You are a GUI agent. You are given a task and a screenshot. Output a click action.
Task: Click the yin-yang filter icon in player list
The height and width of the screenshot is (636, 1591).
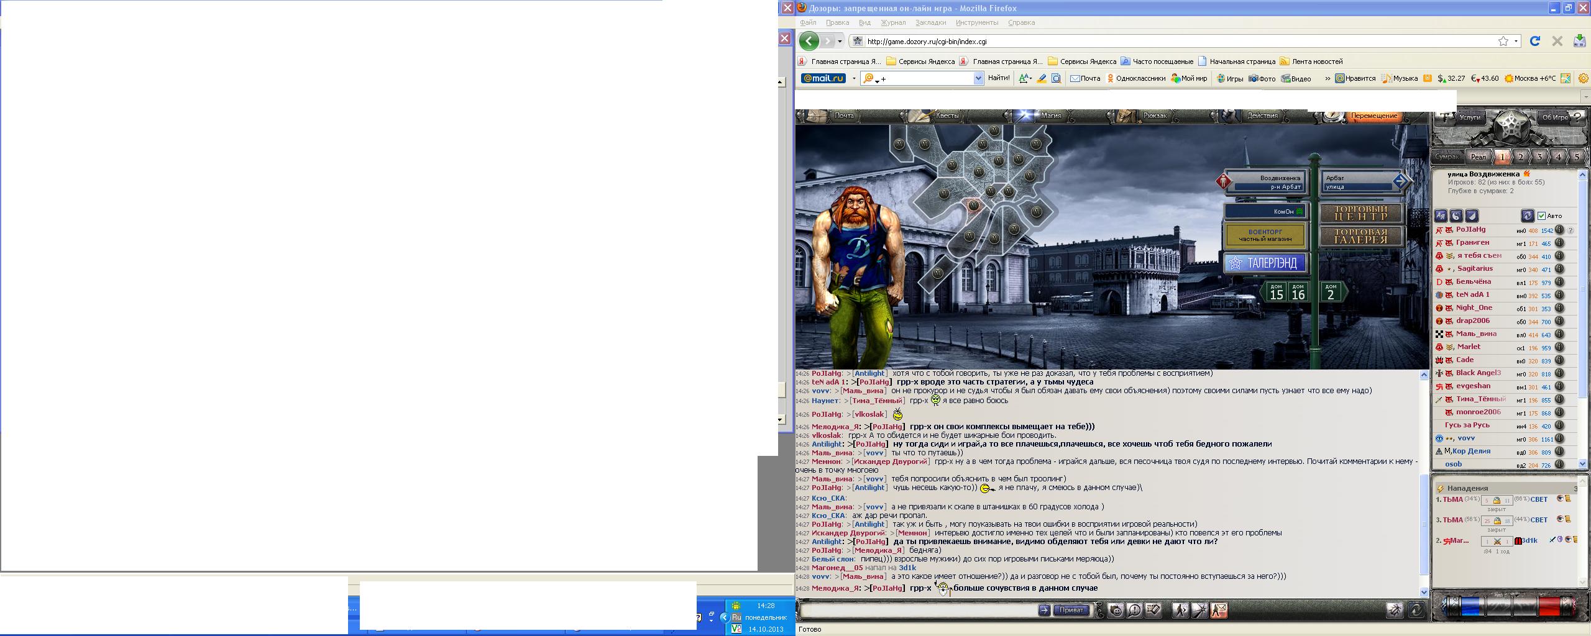pos(1456,216)
